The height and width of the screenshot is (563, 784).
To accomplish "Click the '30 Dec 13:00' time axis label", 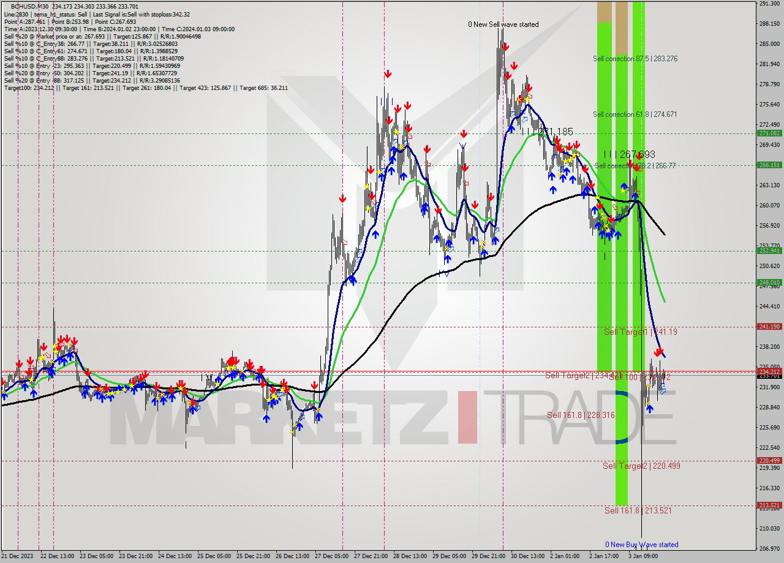I will [528, 556].
